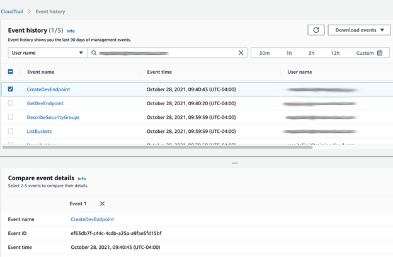
Task: Expand the Download events dropdown
Action: pos(359,30)
